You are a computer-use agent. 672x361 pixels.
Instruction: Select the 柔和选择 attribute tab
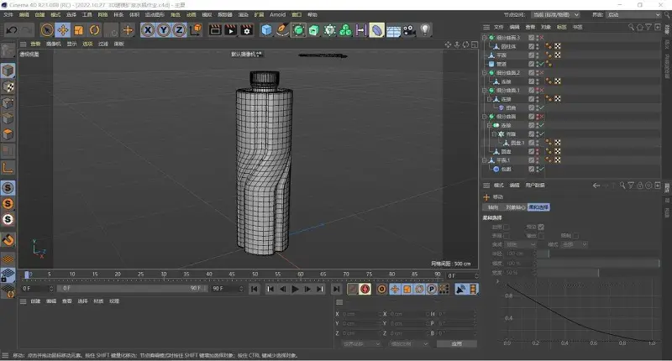(x=538, y=207)
